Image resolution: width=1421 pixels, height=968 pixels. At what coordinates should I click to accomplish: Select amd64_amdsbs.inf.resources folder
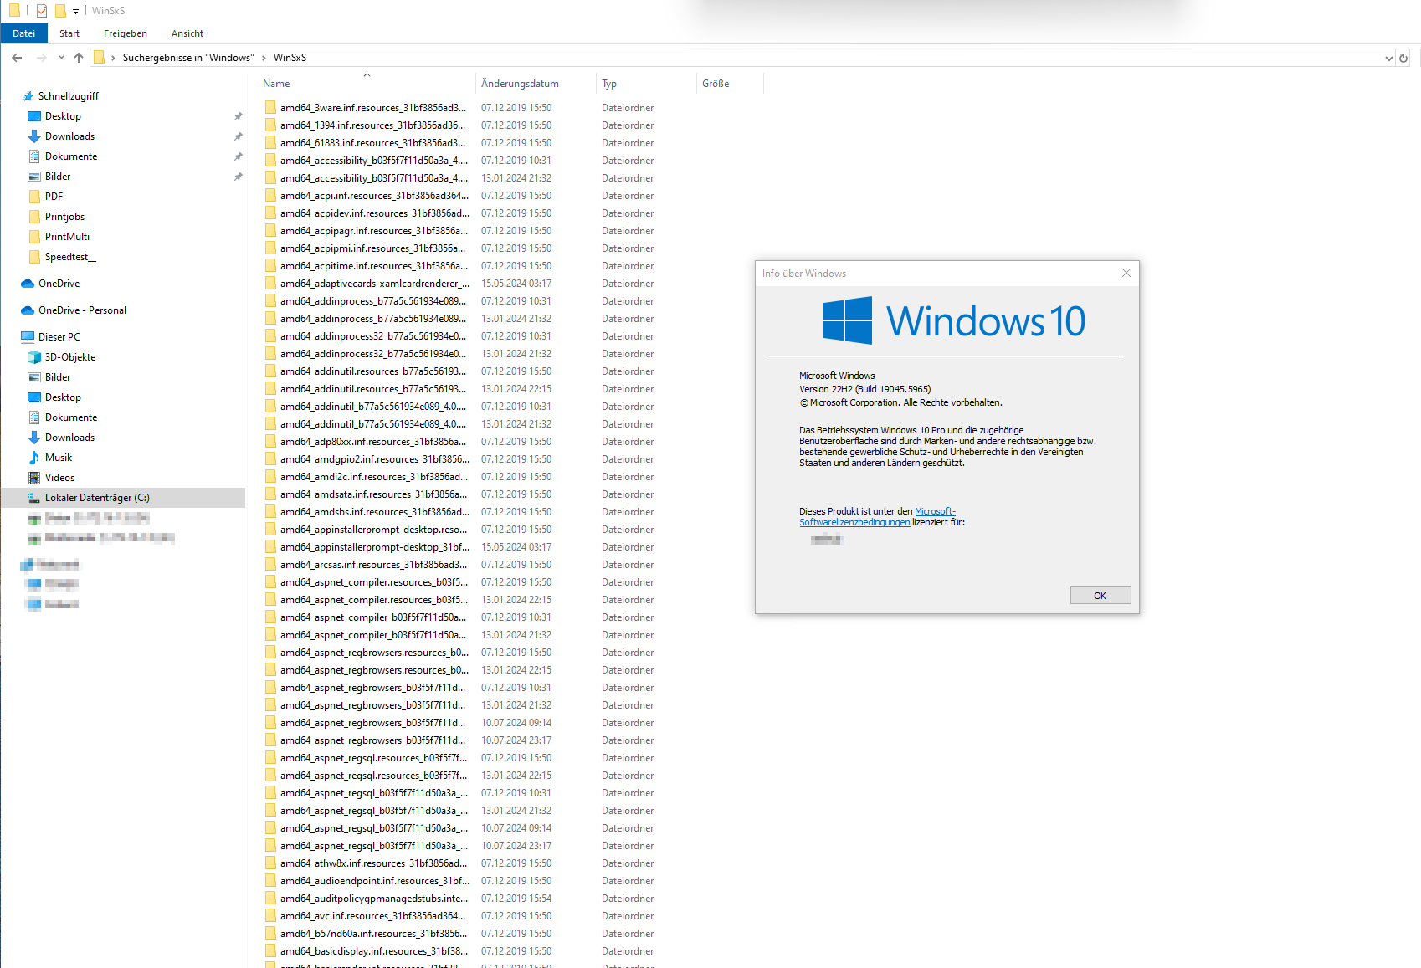click(375, 512)
